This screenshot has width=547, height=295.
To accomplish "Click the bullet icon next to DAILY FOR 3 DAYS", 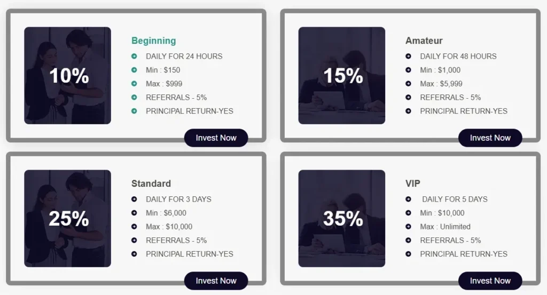I will (134, 199).
